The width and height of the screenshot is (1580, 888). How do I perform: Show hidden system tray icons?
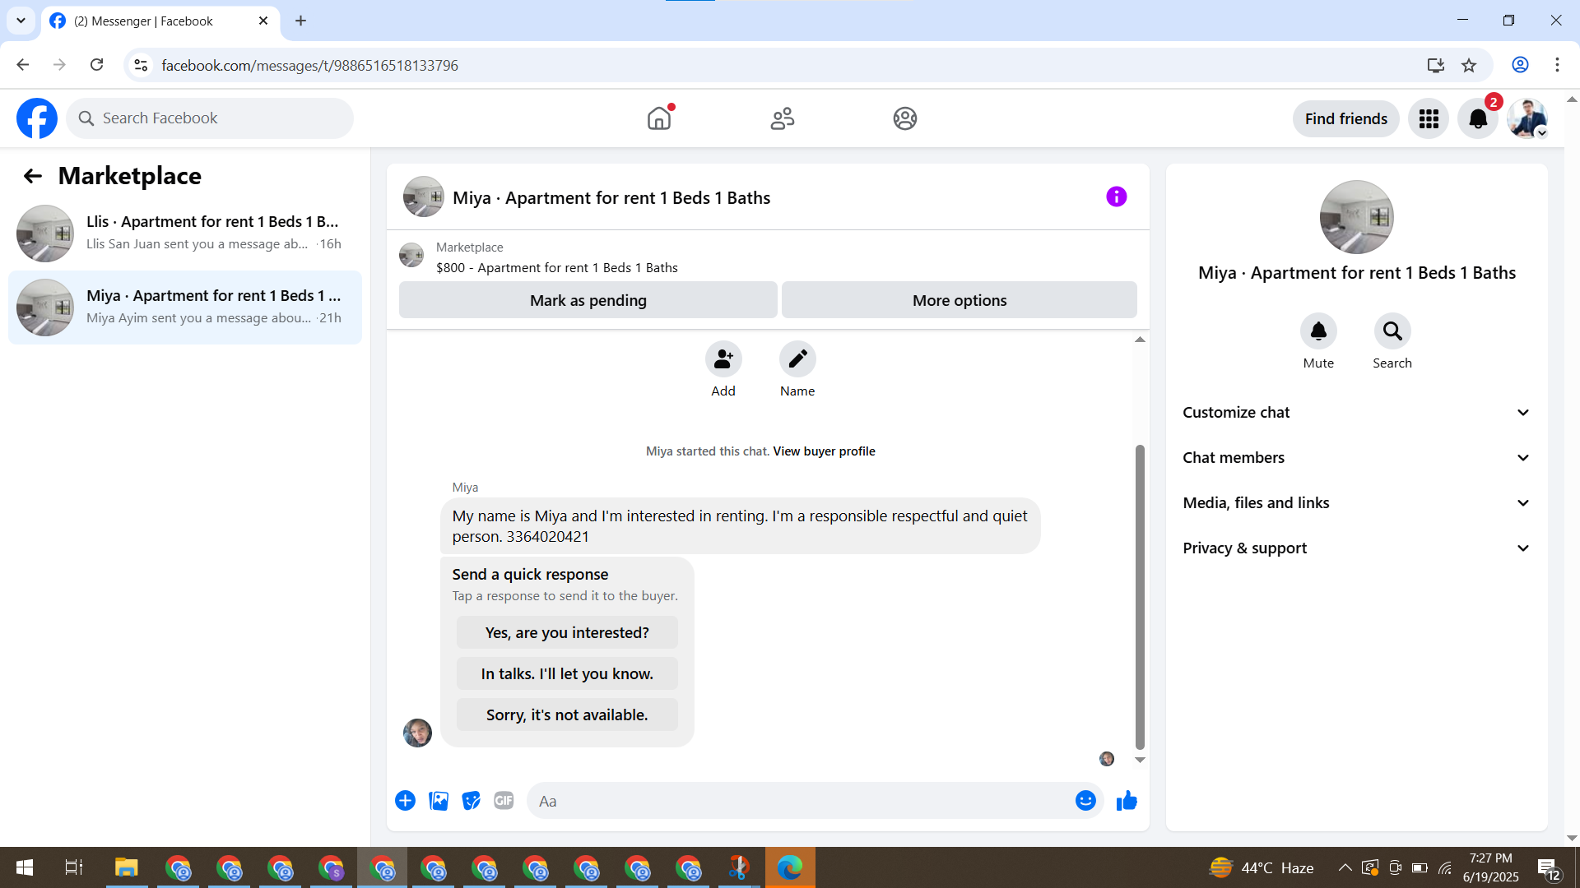(1345, 867)
